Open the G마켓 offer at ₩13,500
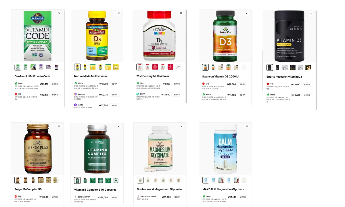This screenshot has width=345, height=207. coord(177,95)
